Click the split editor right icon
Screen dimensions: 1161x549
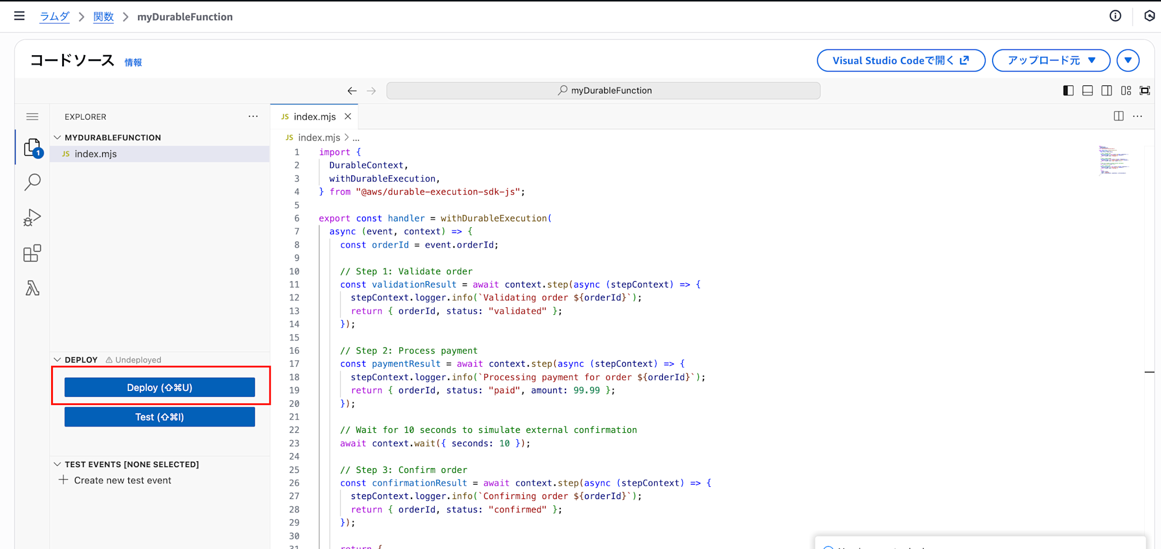1119,116
